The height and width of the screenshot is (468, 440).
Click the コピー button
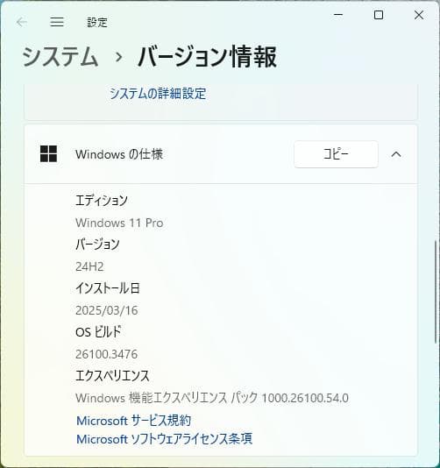tap(336, 154)
